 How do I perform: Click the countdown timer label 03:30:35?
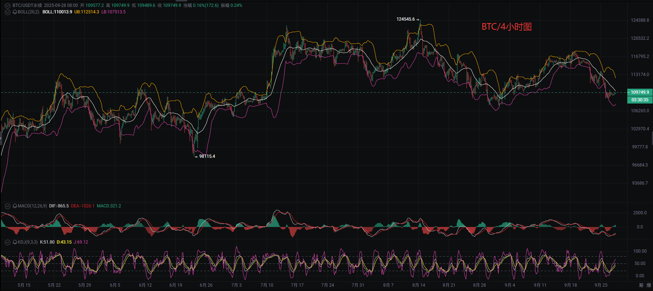640,100
